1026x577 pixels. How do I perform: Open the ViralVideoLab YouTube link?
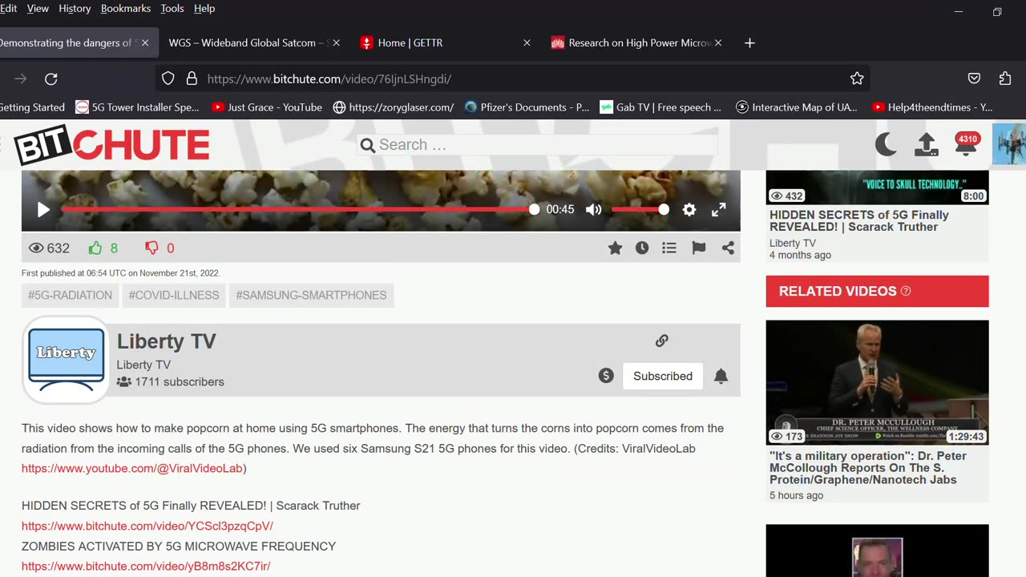pyautogui.click(x=132, y=469)
